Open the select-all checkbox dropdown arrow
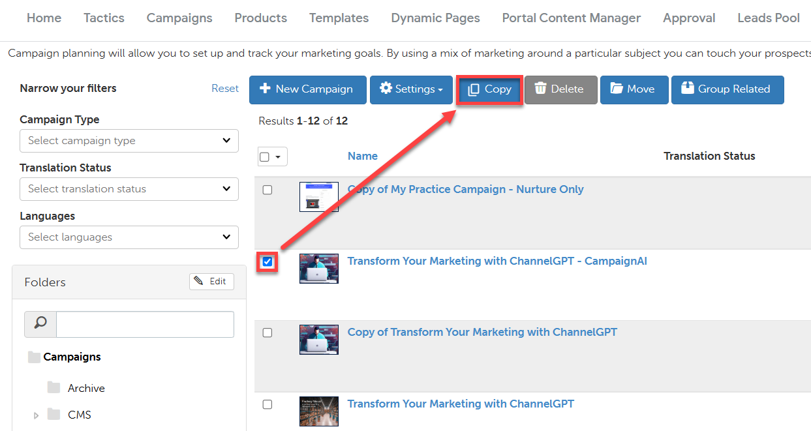811x431 pixels. [279, 156]
